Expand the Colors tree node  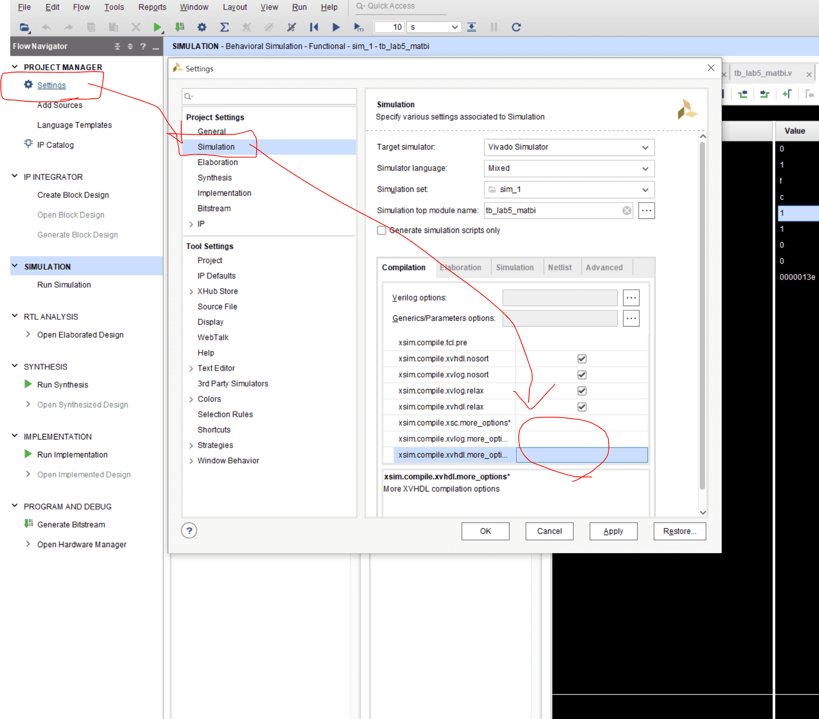[x=191, y=399]
